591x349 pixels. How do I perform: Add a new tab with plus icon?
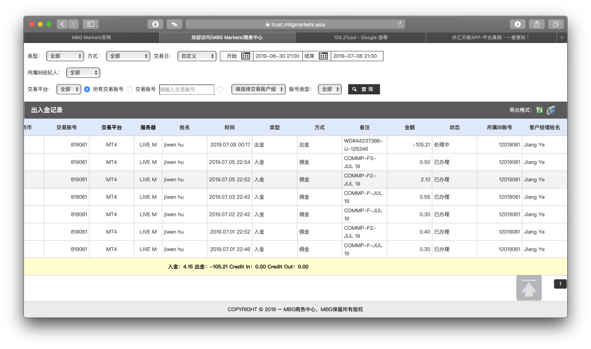coord(561,37)
